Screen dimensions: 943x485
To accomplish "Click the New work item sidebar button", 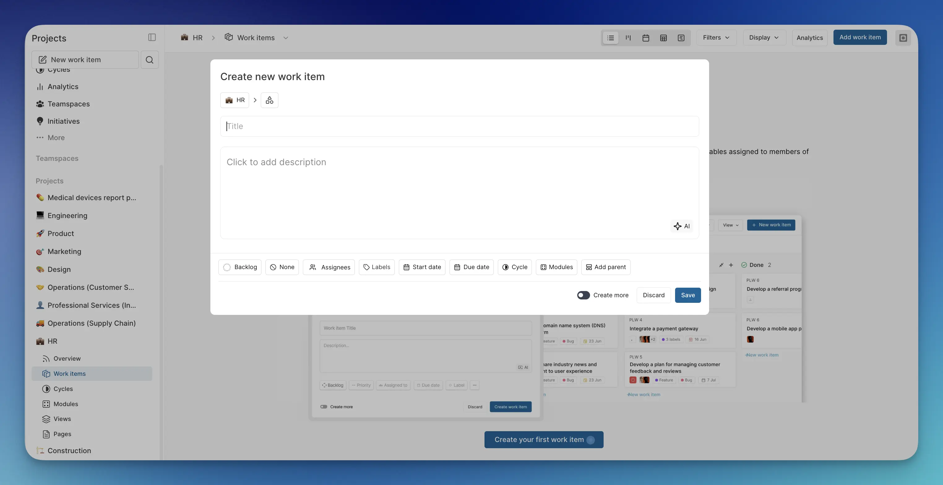I will tap(85, 60).
